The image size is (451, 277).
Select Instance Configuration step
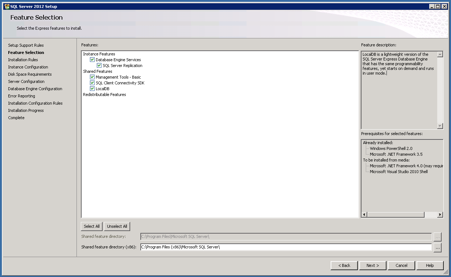(x=28, y=67)
